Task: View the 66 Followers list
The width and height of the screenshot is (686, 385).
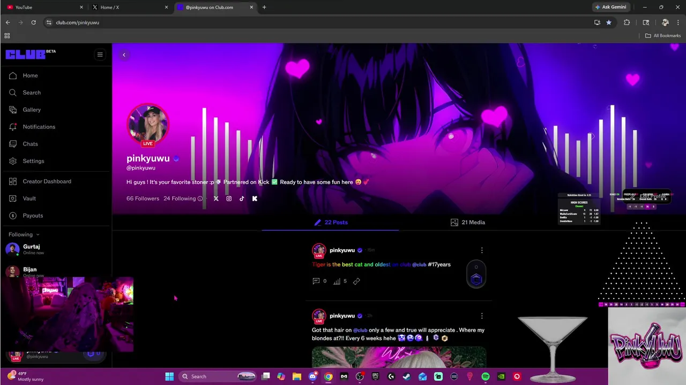Action: (x=143, y=198)
